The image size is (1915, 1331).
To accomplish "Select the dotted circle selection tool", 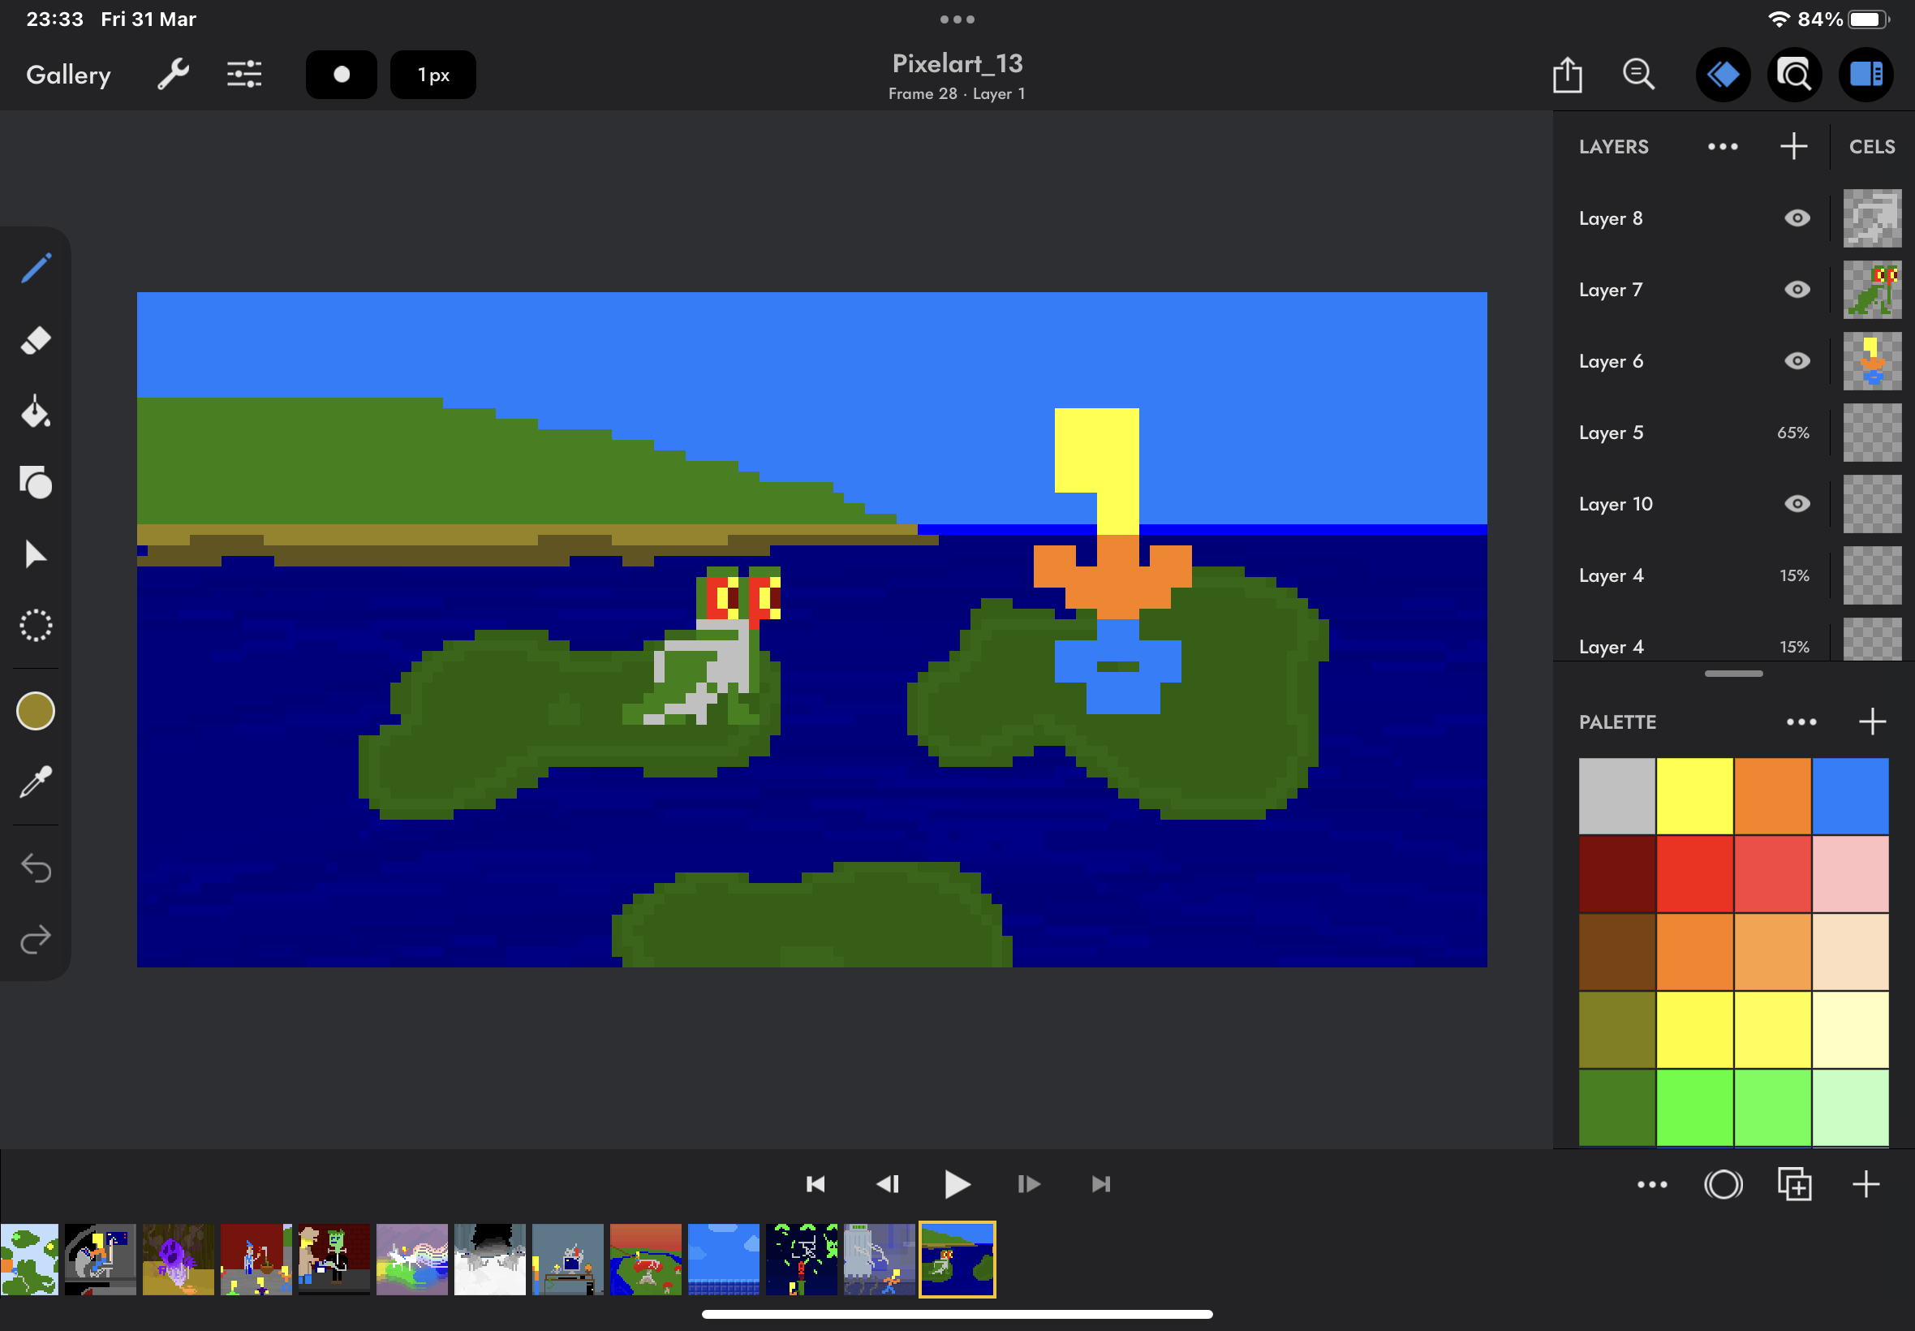I will (36, 626).
